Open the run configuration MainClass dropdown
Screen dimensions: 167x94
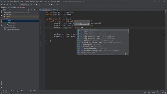click(24, 5)
